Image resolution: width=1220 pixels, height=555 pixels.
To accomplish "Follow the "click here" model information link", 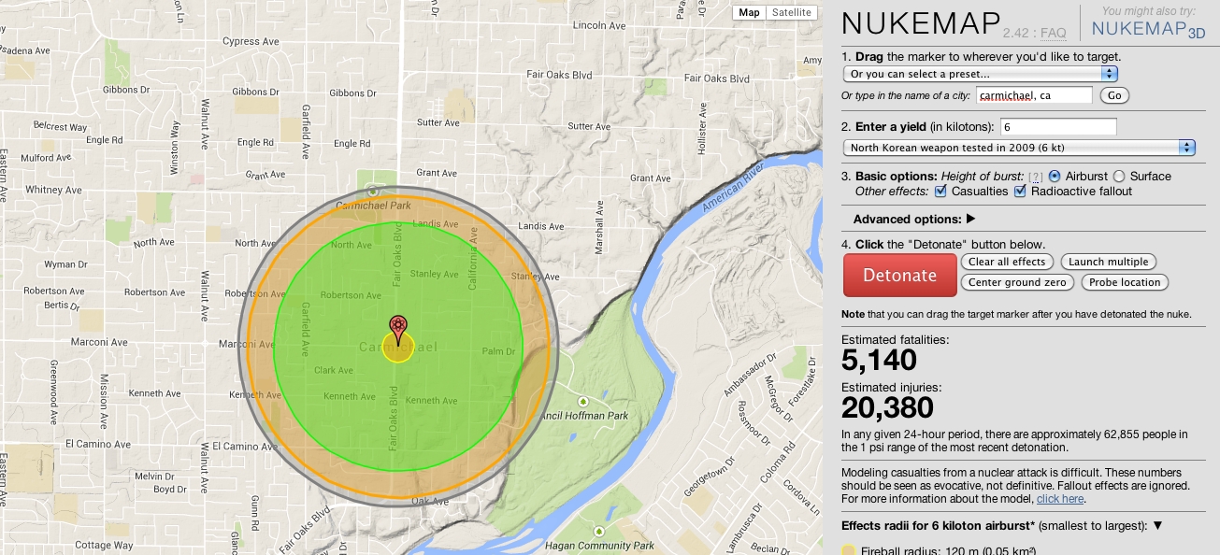I will [1060, 499].
